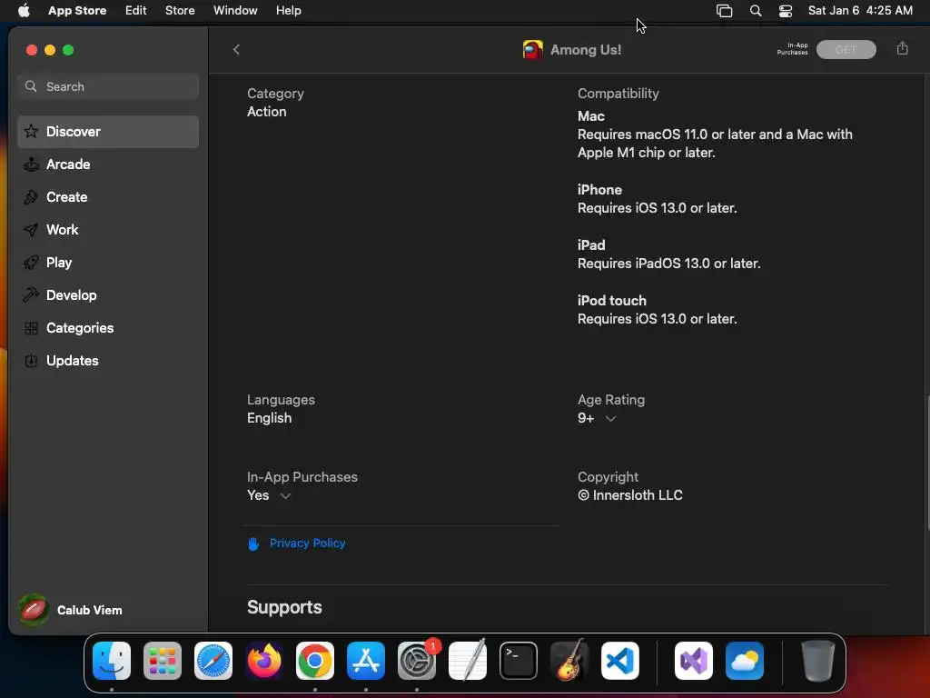This screenshot has width=930, height=698.
Task: Open the Arcade section
Action: pyautogui.click(x=108, y=165)
